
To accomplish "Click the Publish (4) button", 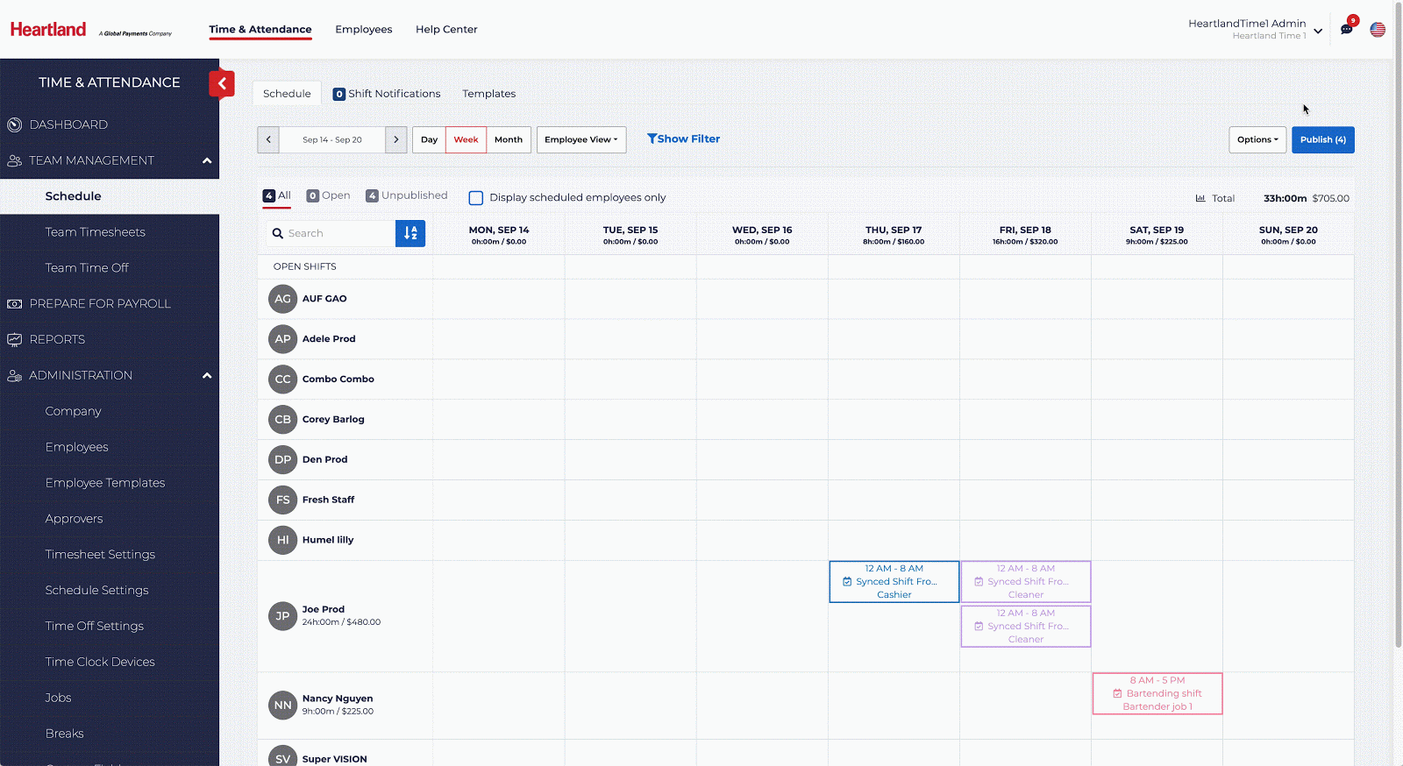I will [1322, 139].
